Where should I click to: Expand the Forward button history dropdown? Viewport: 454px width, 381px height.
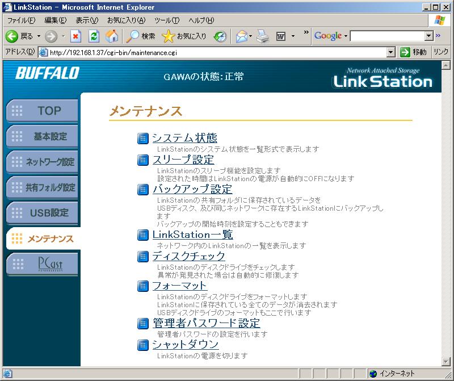pyautogui.click(x=63, y=36)
